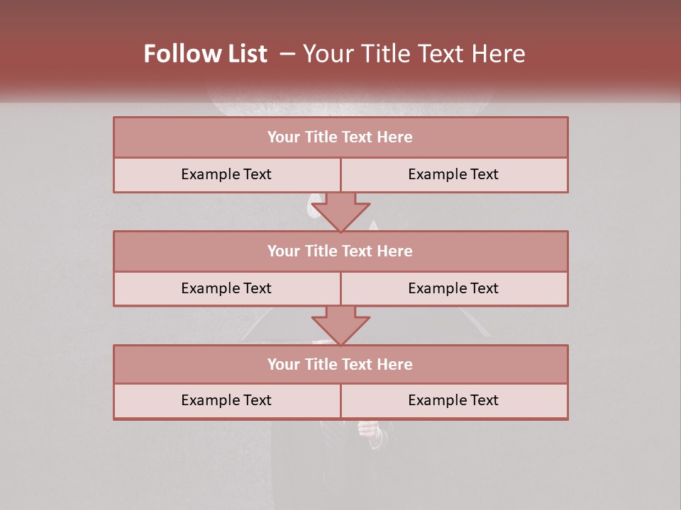Image resolution: width=681 pixels, height=510 pixels.
Task: Select the down arrow above the third block
Action: pos(340,326)
